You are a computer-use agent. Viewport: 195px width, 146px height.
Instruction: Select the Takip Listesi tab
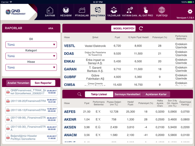99,94
